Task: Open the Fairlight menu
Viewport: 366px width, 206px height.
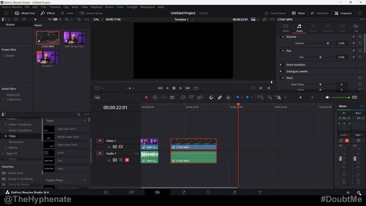Action: point(132,7)
